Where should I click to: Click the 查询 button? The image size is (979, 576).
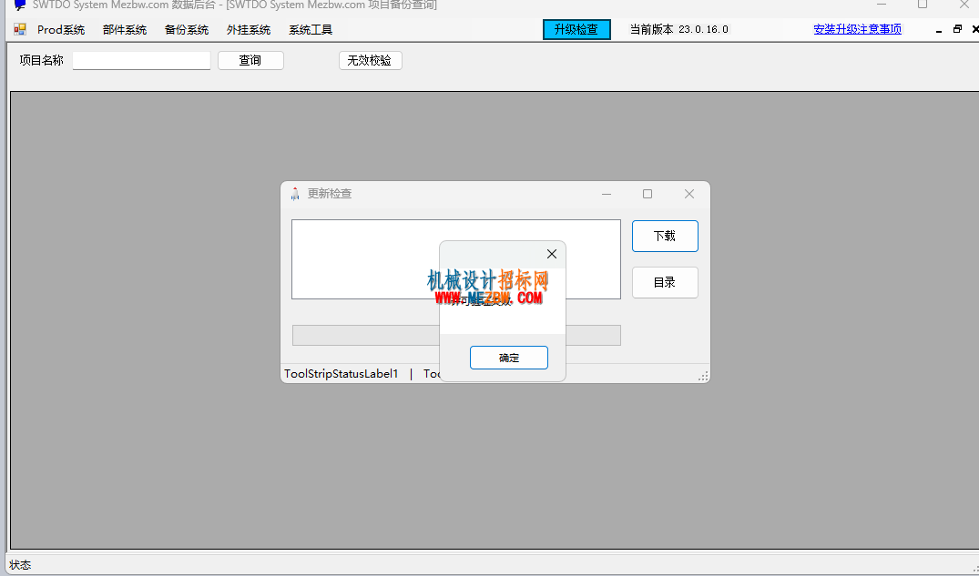tap(250, 61)
